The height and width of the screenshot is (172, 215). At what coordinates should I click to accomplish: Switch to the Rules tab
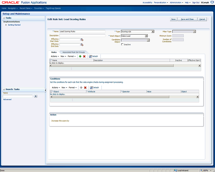click(x=54, y=52)
